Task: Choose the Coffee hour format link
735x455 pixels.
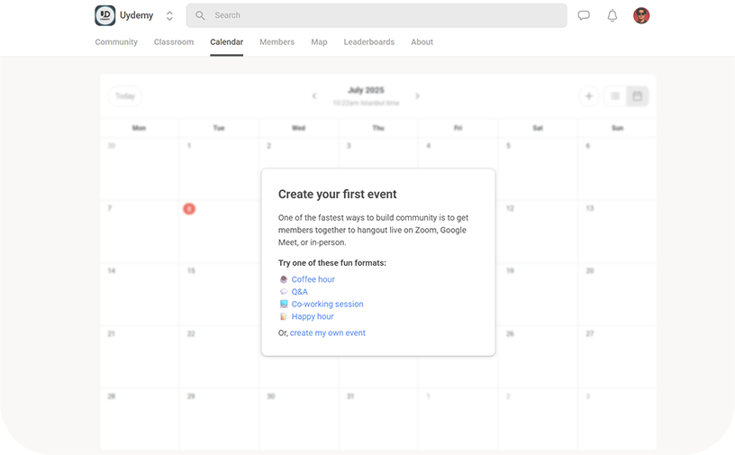Action: [x=313, y=279]
